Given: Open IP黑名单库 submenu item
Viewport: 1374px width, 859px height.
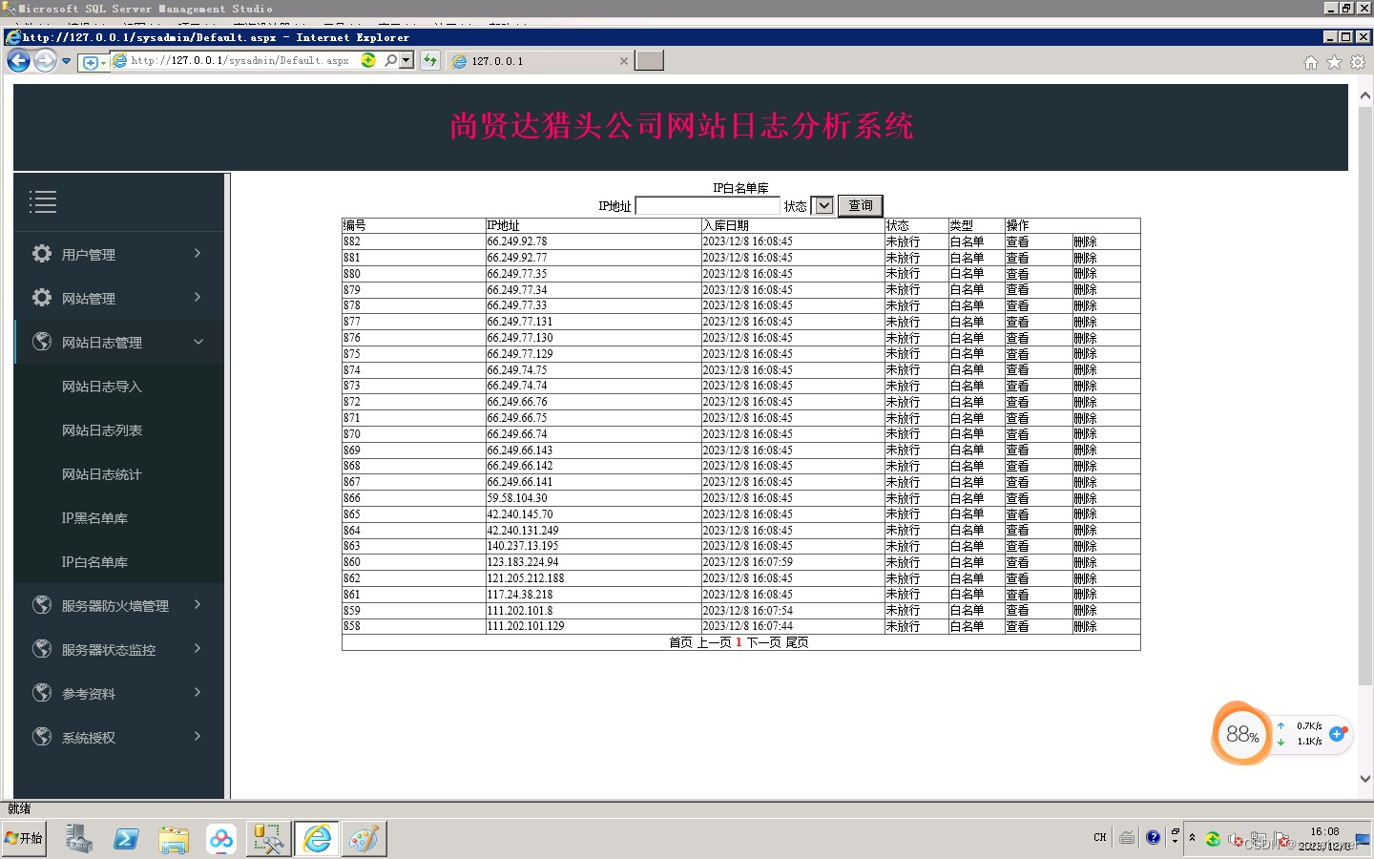Looking at the screenshot, I should coord(94,518).
